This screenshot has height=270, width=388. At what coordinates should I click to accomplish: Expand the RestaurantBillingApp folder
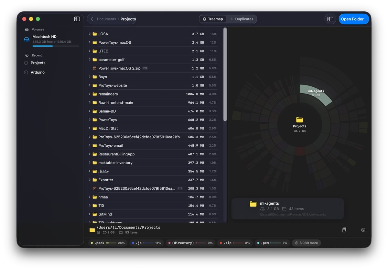click(x=90, y=154)
